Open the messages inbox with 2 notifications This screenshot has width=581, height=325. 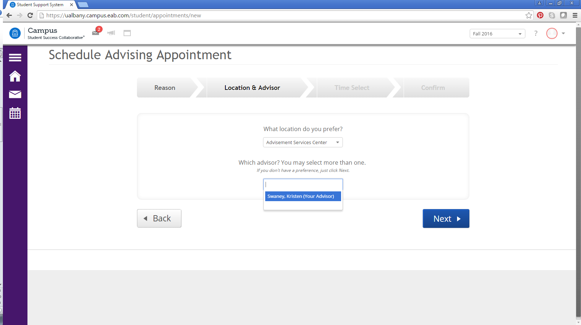[x=96, y=33]
